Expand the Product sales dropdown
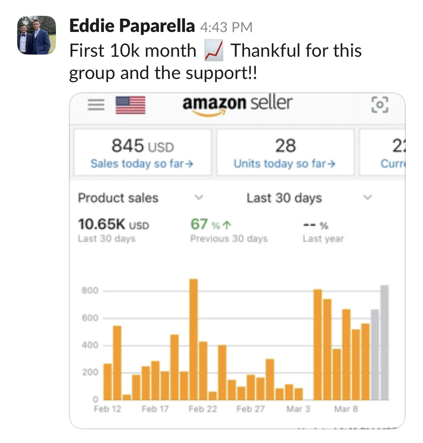Screen dimensions: 423x443 [198, 197]
